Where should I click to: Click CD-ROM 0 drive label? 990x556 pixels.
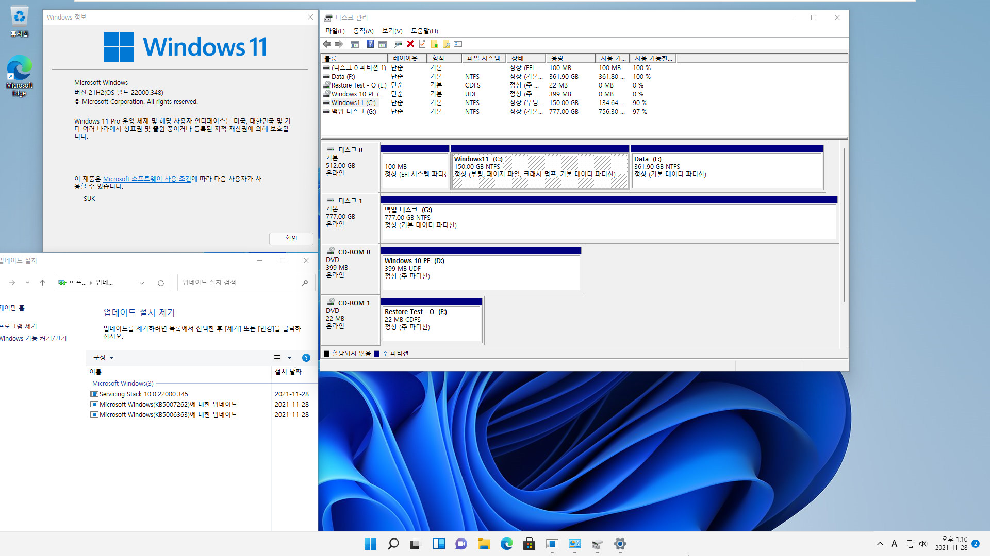pyautogui.click(x=354, y=252)
